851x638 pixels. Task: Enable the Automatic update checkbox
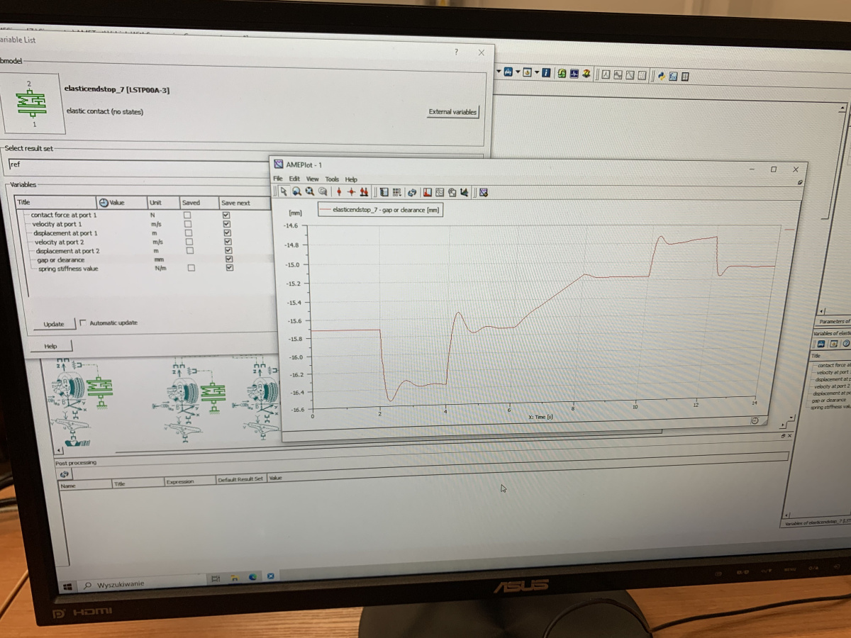(84, 323)
